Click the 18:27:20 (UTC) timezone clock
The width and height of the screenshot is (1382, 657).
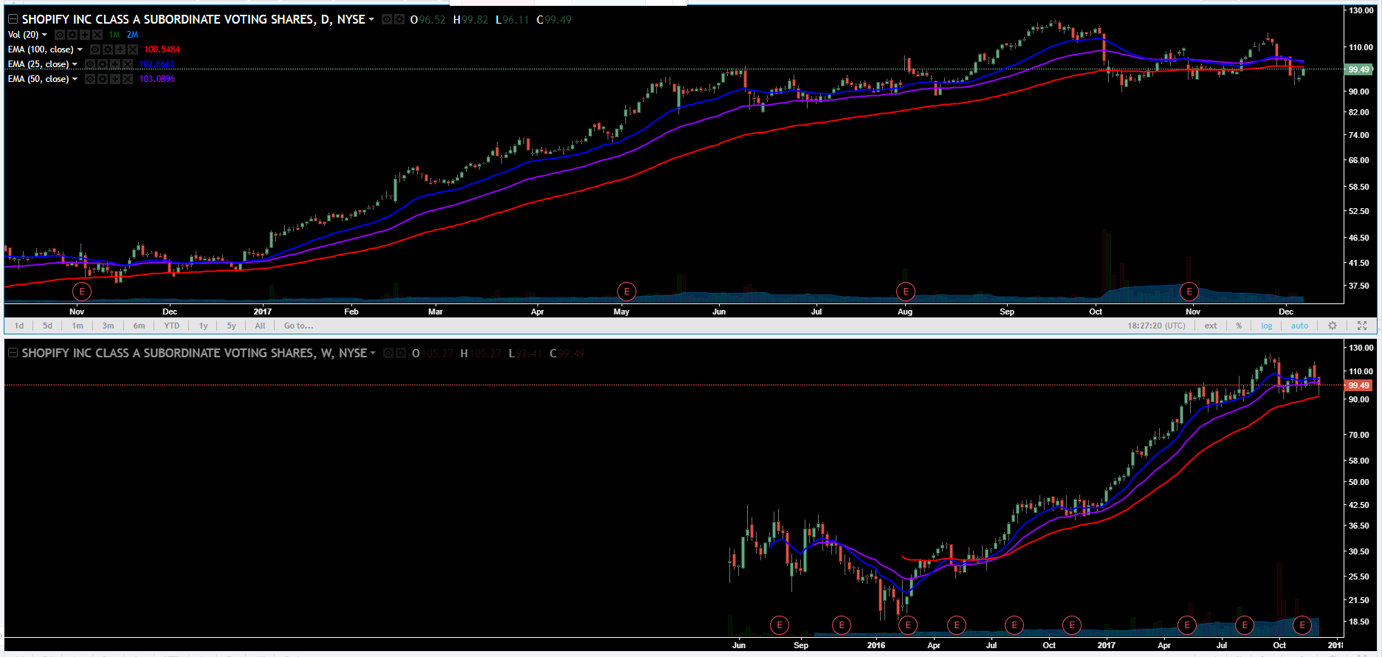pyautogui.click(x=1157, y=326)
